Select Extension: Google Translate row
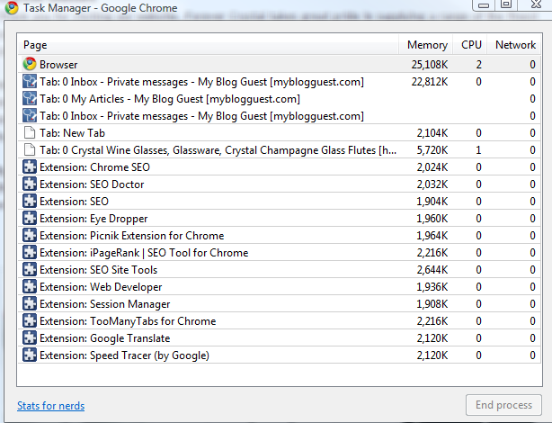Screen dimensions: 552x423 click(x=280, y=338)
